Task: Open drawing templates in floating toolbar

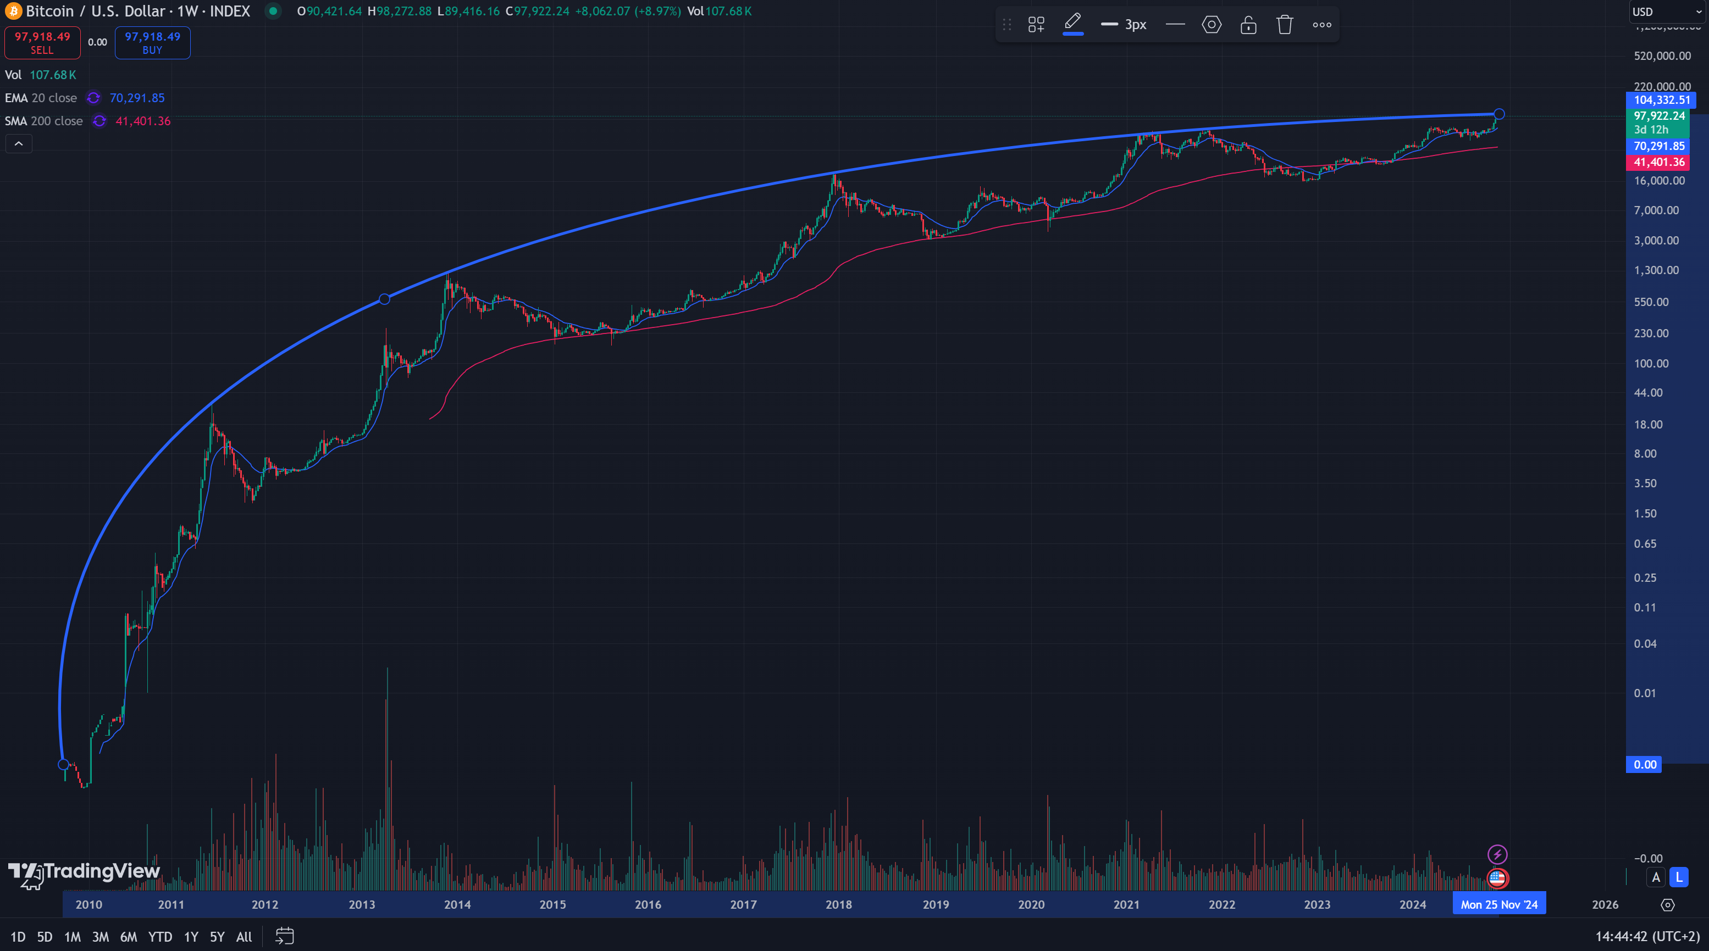Action: tap(1036, 25)
